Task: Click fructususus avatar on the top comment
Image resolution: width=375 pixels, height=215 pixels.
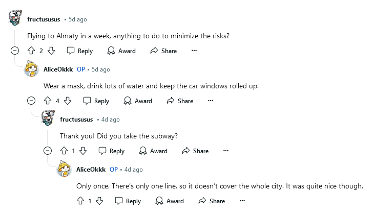Action: click(16, 19)
